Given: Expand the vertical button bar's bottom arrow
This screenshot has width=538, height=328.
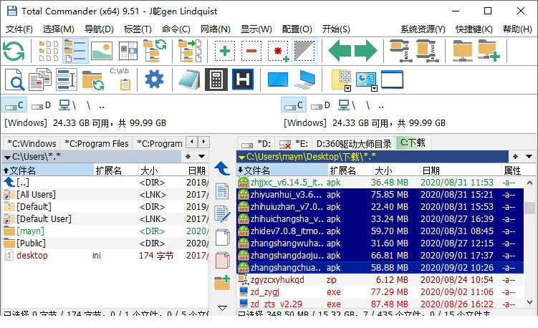Looking at the screenshot, I should (222, 308).
